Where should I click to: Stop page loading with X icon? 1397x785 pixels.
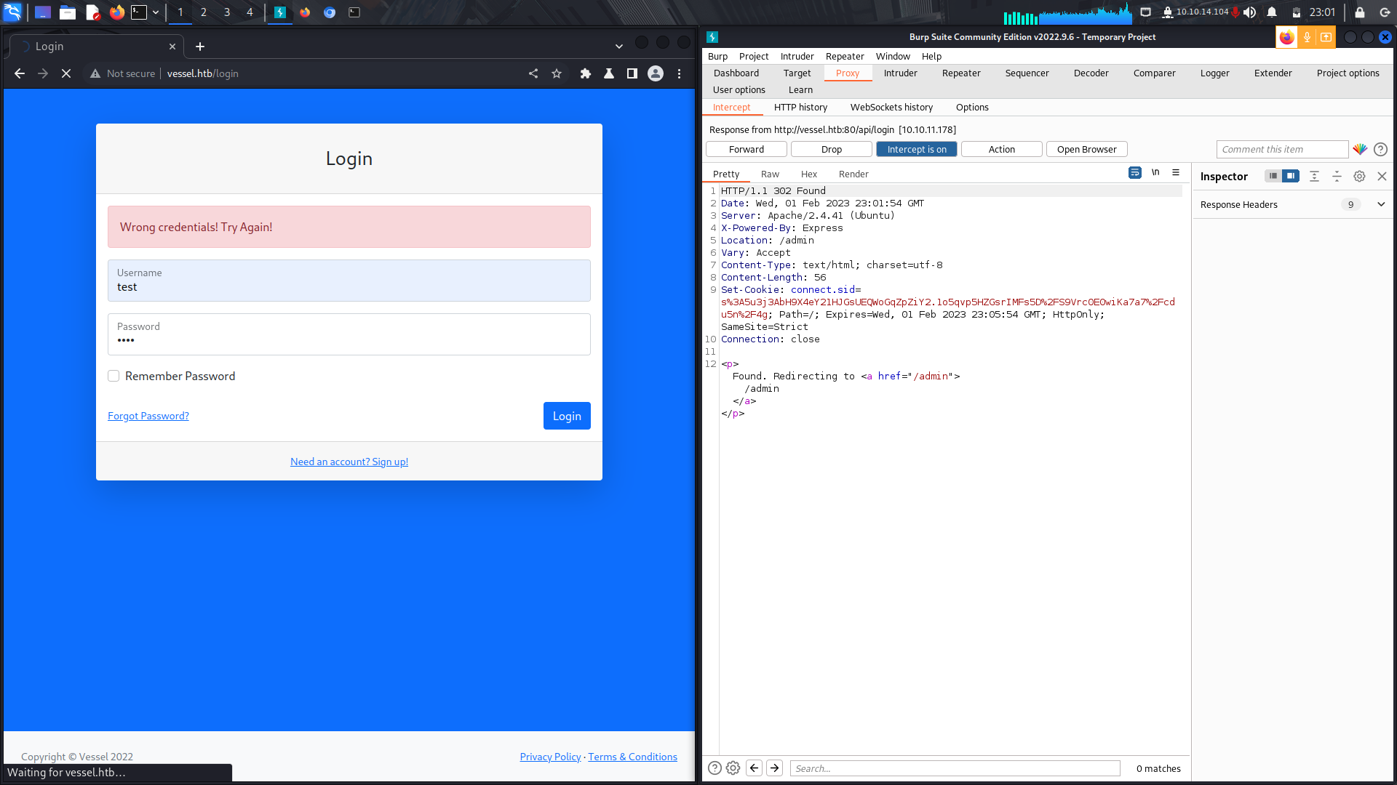66,73
